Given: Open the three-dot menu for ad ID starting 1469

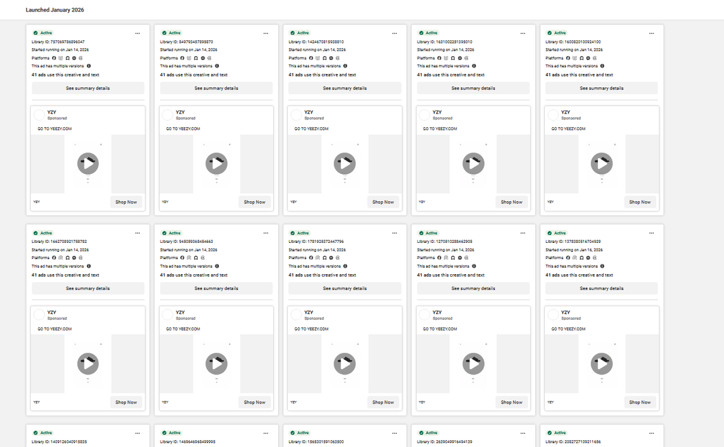Looking at the screenshot, I should pyautogui.click(x=266, y=433).
